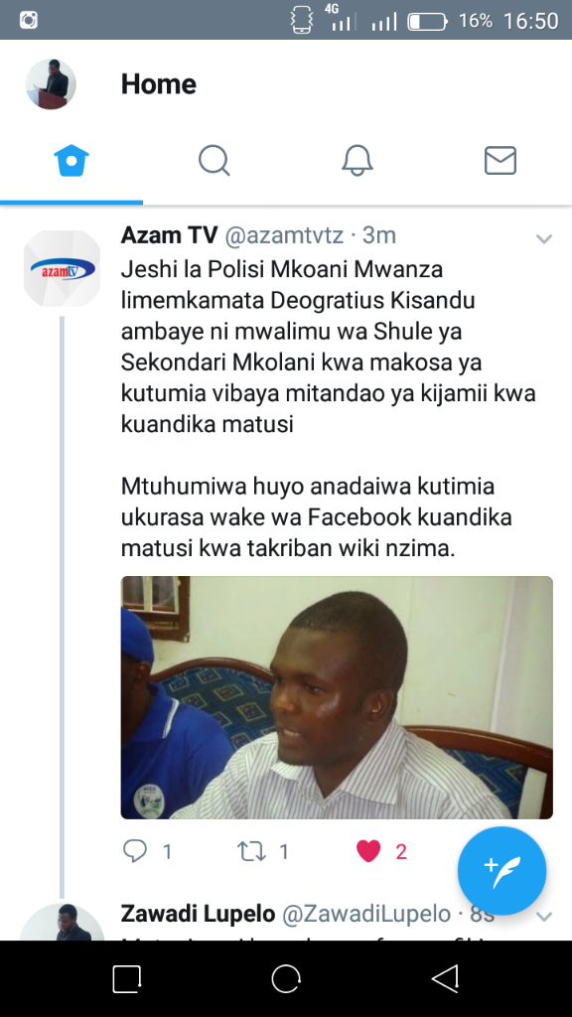The image size is (572, 1017).
Task: Unlike the Azam TV tweet heart
Action: point(368,851)
